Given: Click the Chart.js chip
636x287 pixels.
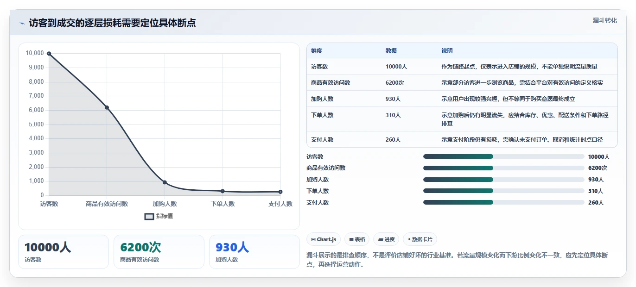Looking at the screenshot, I should (x=324, y=239).
